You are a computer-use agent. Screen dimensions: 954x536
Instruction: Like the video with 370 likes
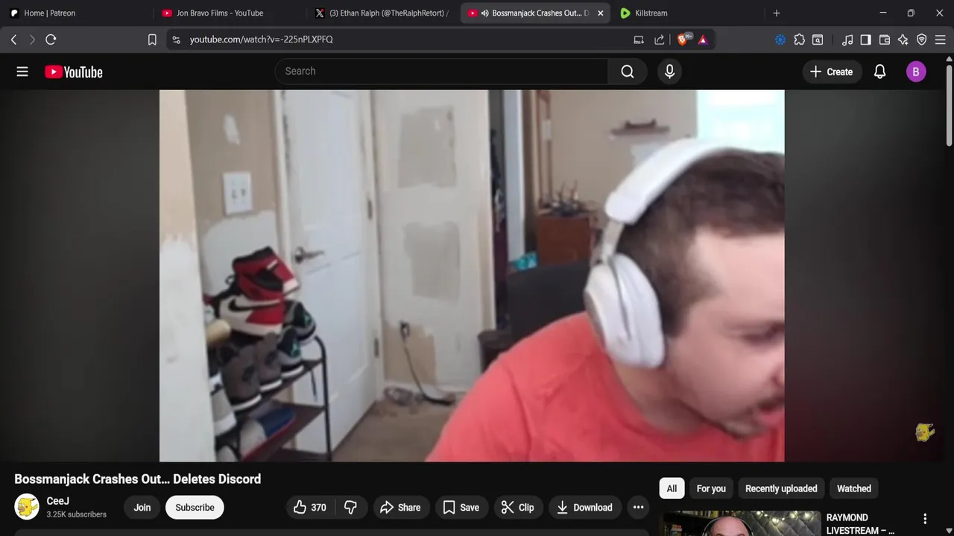(310, 508)
